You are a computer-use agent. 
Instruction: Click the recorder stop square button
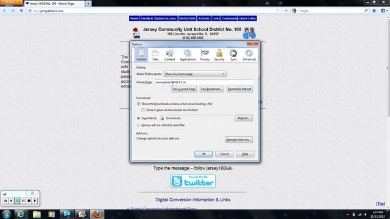[x=29, y=201]
